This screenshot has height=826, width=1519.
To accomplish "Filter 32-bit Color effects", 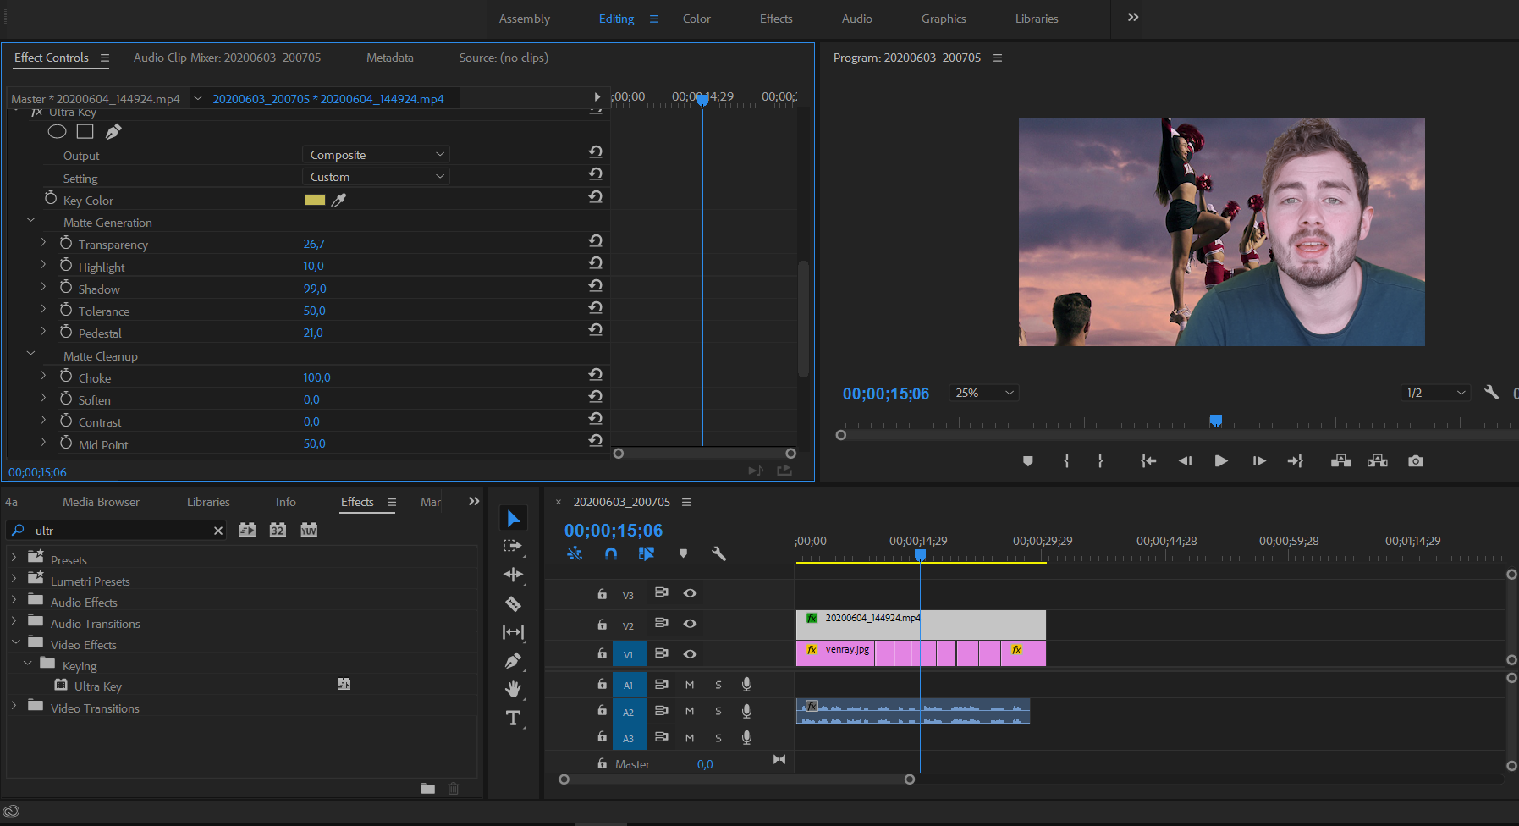I will tap(278, 530).
